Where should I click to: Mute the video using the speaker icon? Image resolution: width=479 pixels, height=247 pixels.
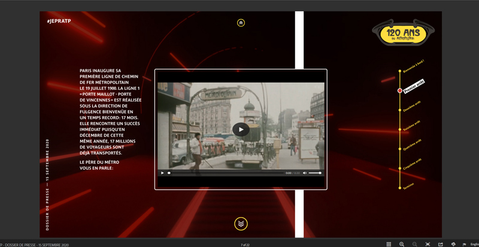click(x=305, y=173)
